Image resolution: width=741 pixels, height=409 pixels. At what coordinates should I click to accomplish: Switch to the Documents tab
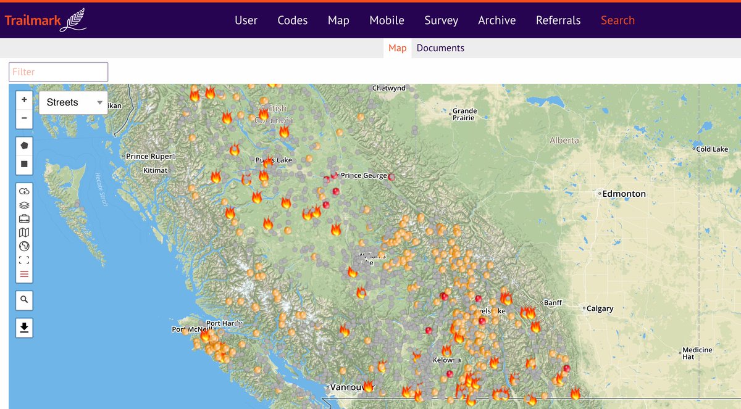click(440, 48)
